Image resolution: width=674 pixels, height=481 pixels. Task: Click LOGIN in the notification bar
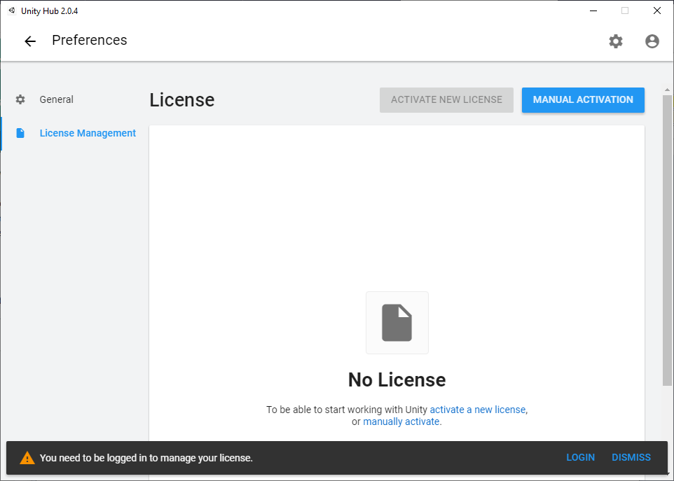[x=580, y=457]
